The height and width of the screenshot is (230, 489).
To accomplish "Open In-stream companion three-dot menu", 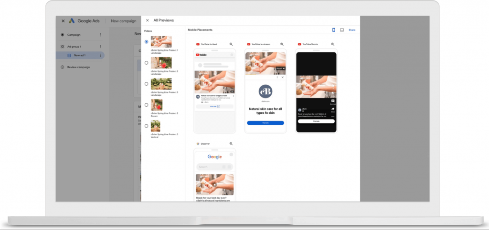I will 277,77.
